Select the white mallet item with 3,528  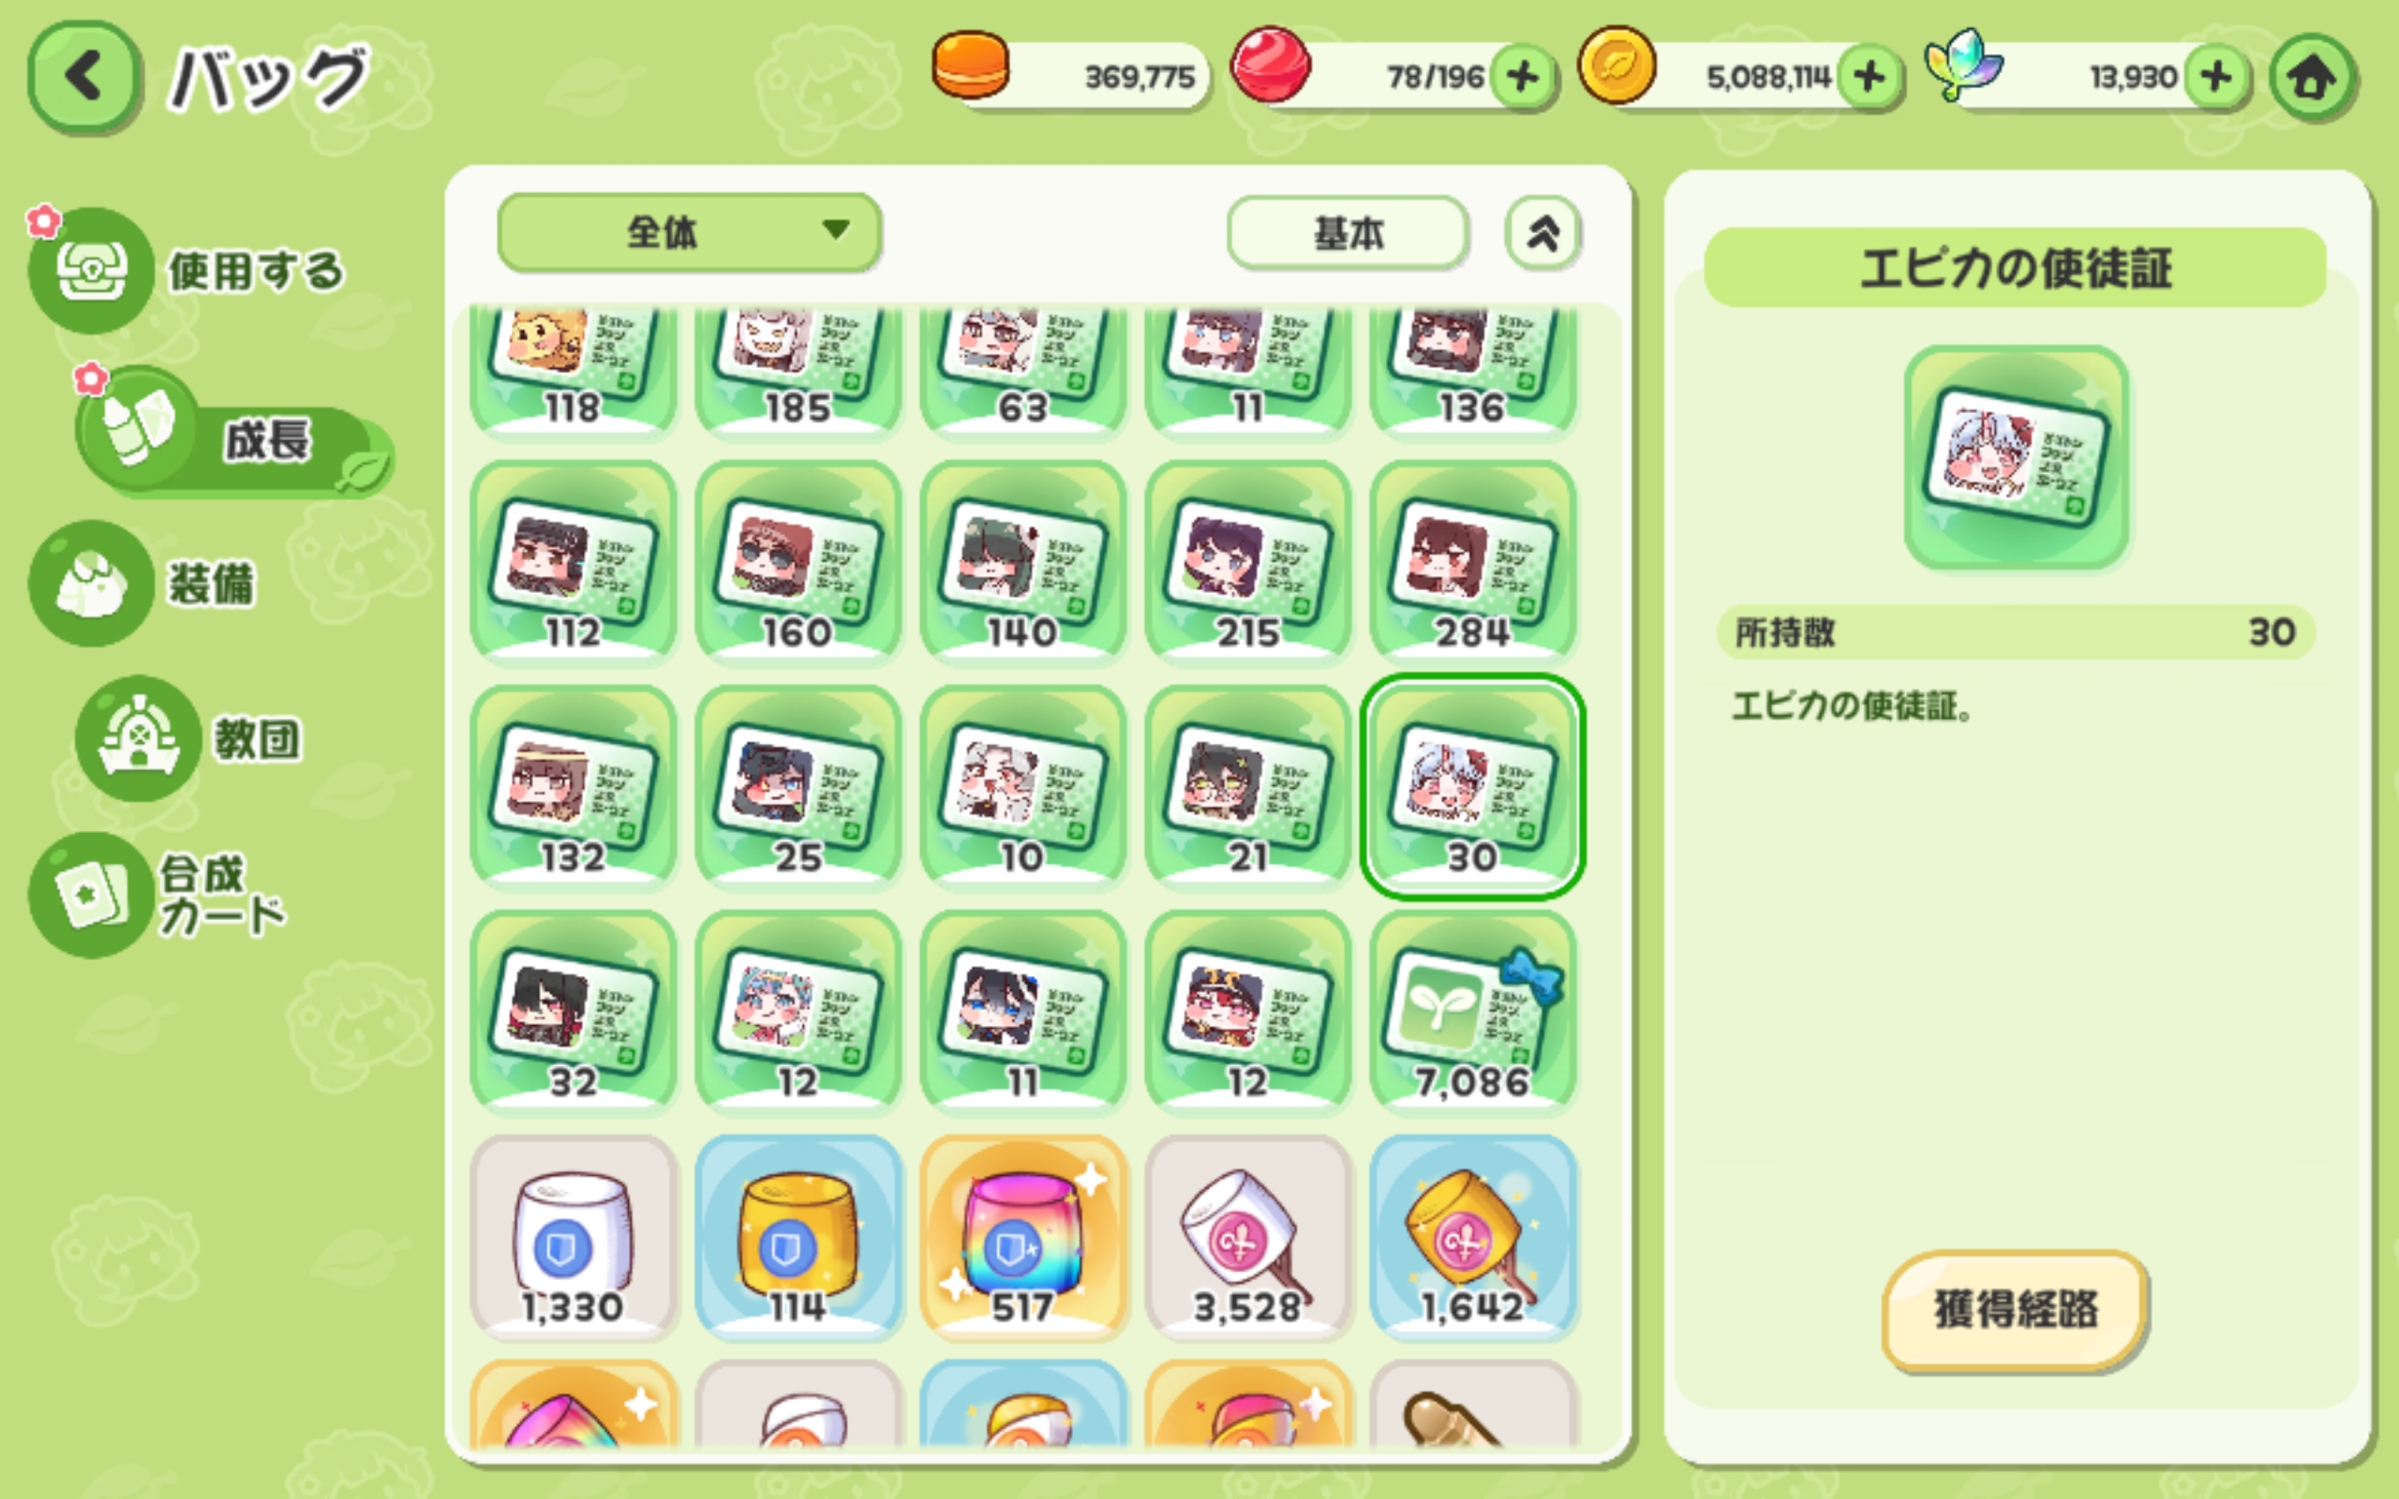pos(1248,1238)
